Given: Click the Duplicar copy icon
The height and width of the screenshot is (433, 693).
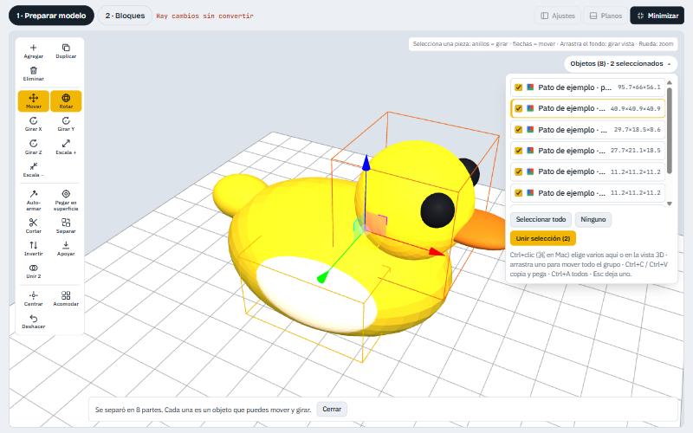Looking at the screenshot, I should pyautogui.click(x=66, y=51).
